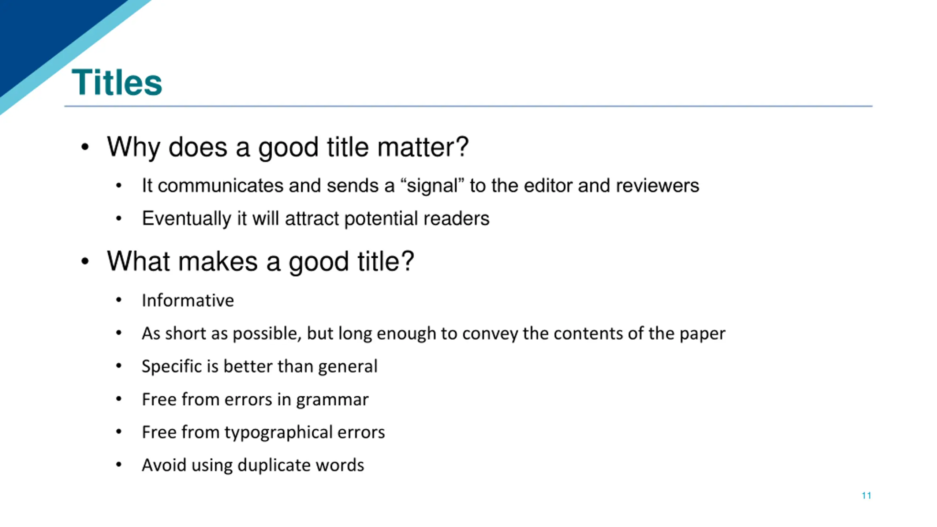Click the 'Informative' bullet item
This screenshot has width=937, height=527.
pos(188,300)
